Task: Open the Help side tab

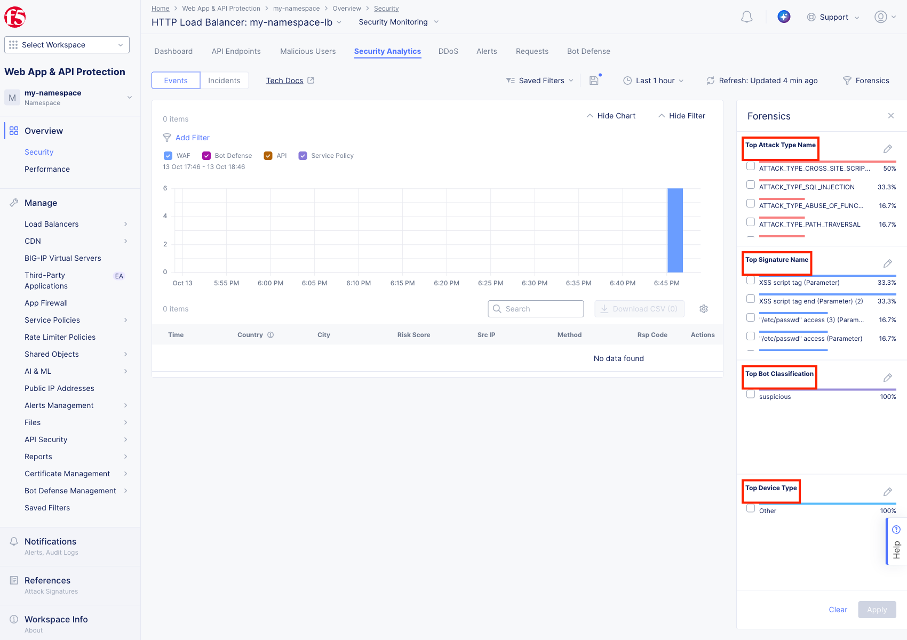Action: [x=896, y=541]
